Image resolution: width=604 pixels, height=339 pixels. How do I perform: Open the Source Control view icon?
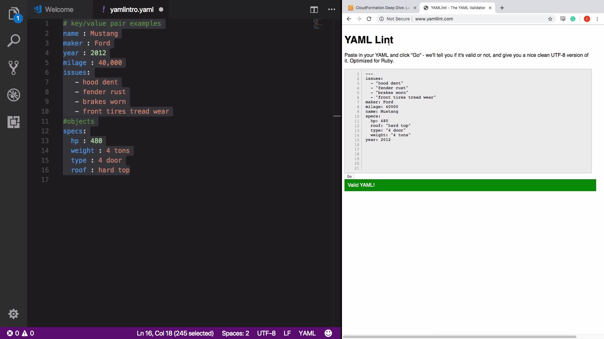point(14,68)
